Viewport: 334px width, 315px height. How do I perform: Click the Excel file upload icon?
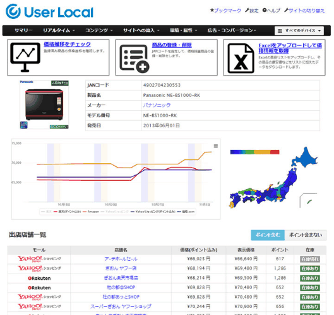[x=241, y=58]
